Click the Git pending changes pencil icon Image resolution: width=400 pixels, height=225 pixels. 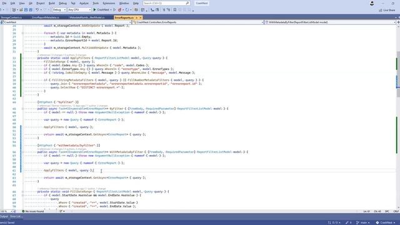pos(349,222)
